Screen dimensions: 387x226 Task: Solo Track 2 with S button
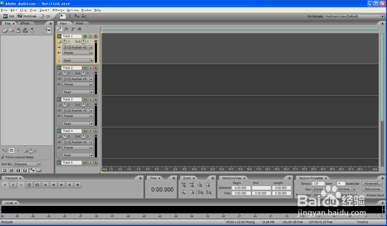pos(90,68)
